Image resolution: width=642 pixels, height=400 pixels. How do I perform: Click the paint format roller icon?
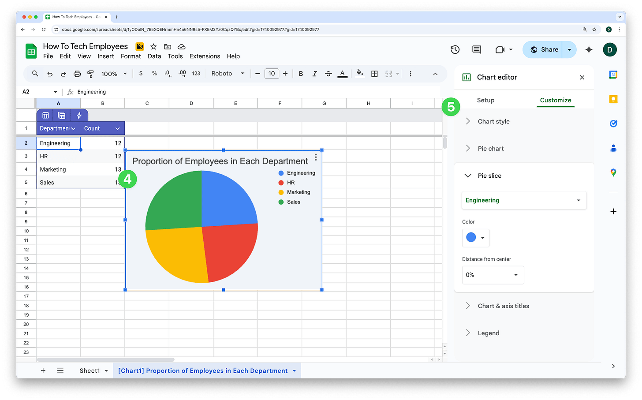tap(91, 74)
